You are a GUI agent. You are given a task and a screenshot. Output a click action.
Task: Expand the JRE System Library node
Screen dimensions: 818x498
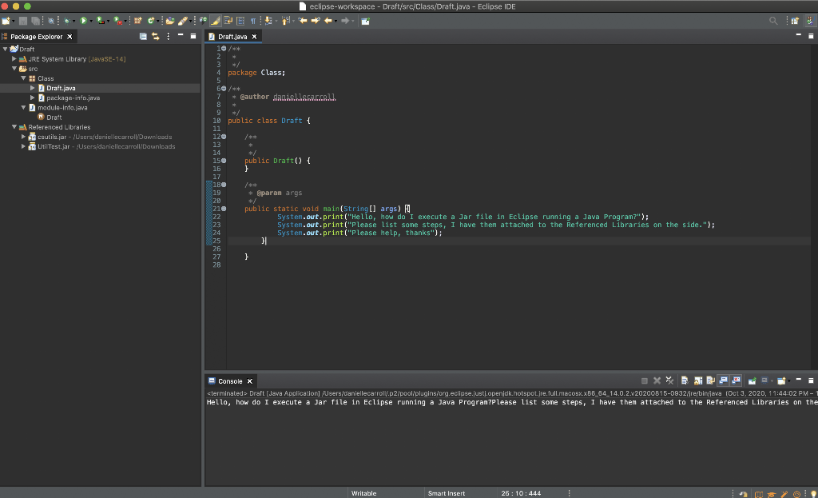[14, 59]
